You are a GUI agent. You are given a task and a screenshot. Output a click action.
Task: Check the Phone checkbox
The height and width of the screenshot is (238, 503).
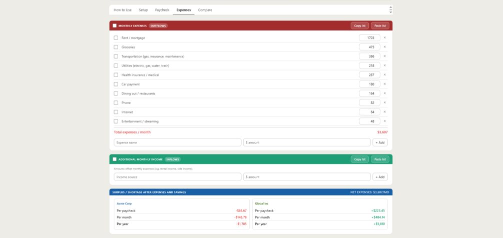[116, 103]
